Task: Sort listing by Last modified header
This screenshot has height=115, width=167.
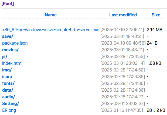Action: tap(123, 15)
